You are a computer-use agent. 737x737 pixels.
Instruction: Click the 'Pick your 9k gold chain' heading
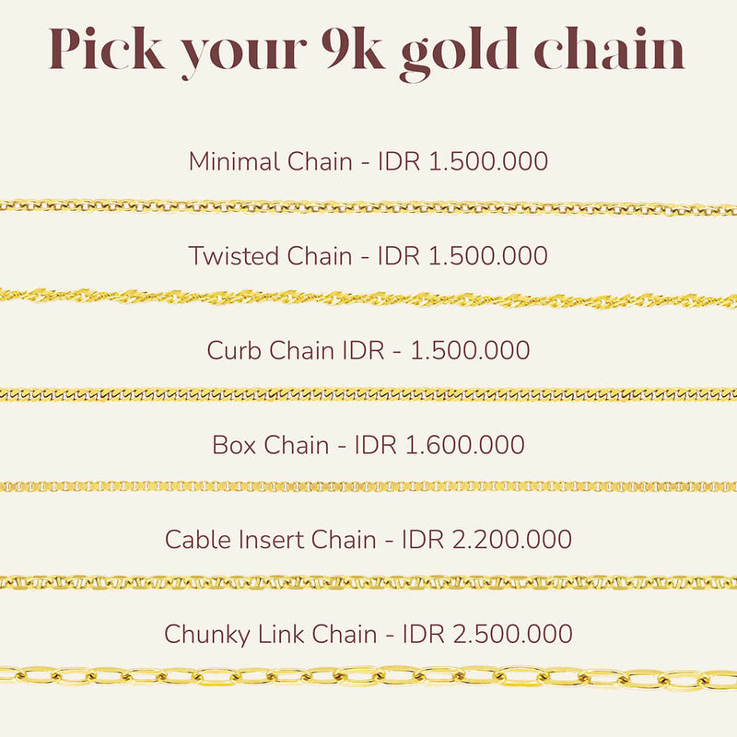[x=367, y=53]
